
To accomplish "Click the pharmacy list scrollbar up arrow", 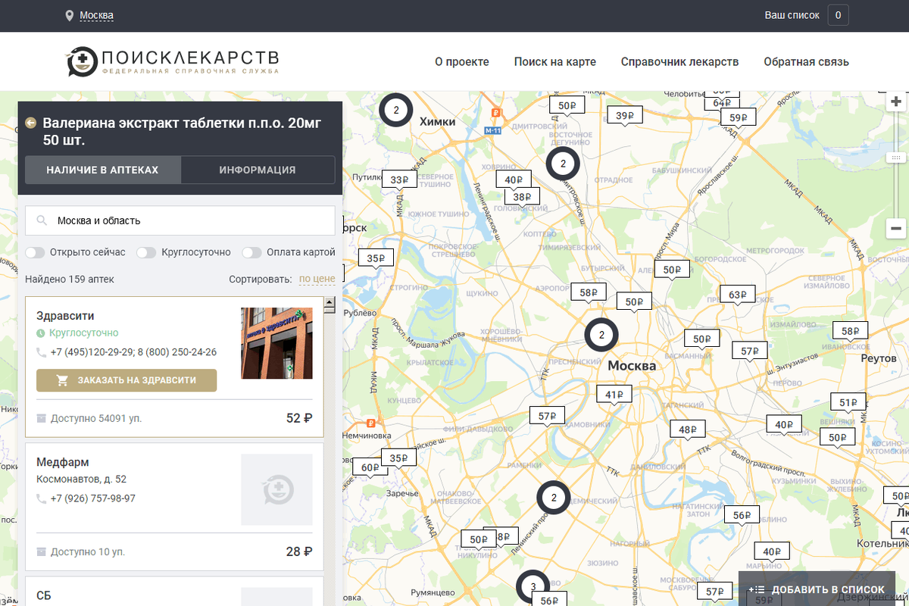I will (330, 302).
